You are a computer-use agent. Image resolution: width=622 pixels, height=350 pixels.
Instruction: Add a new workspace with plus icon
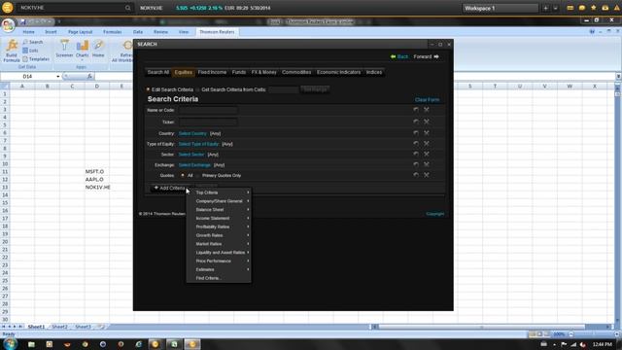click(545, 8)
